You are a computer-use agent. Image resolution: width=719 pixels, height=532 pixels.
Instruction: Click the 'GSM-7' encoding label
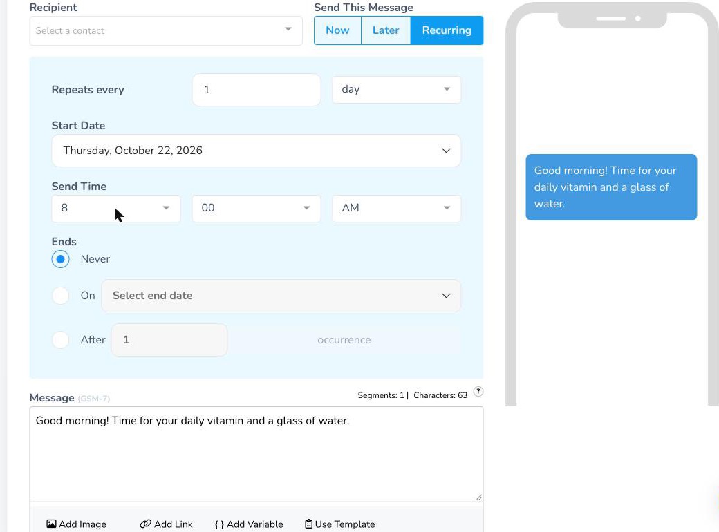click(94, 399)
